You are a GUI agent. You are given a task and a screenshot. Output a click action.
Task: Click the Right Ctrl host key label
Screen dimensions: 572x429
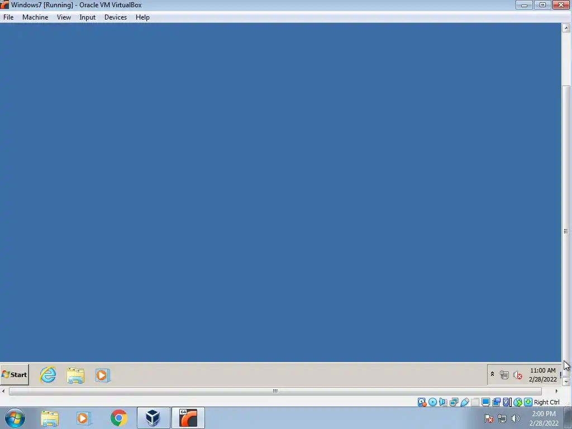[x=546, y=402]
